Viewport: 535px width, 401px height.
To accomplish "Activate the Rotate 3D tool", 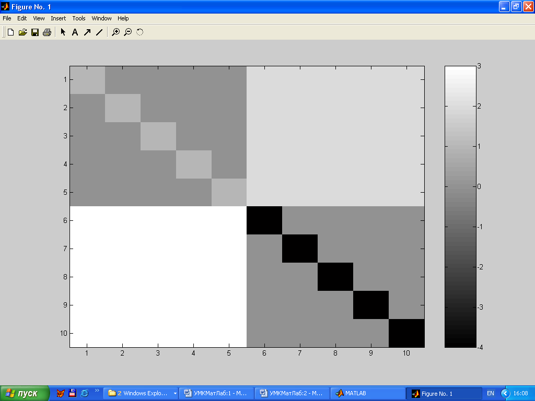I will [x=140, y=32].
